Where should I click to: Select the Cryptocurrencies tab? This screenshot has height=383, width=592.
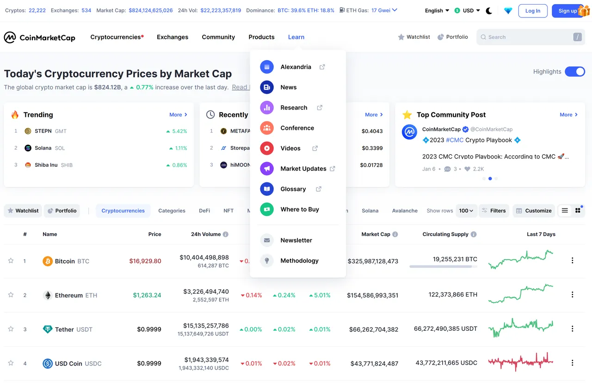pos(123,211)
